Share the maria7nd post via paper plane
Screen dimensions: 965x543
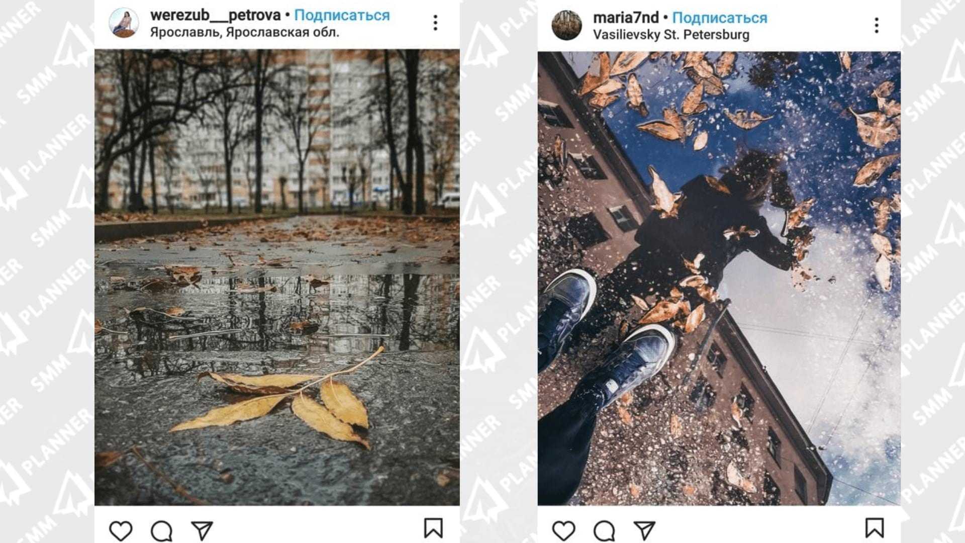pos(644,530)
